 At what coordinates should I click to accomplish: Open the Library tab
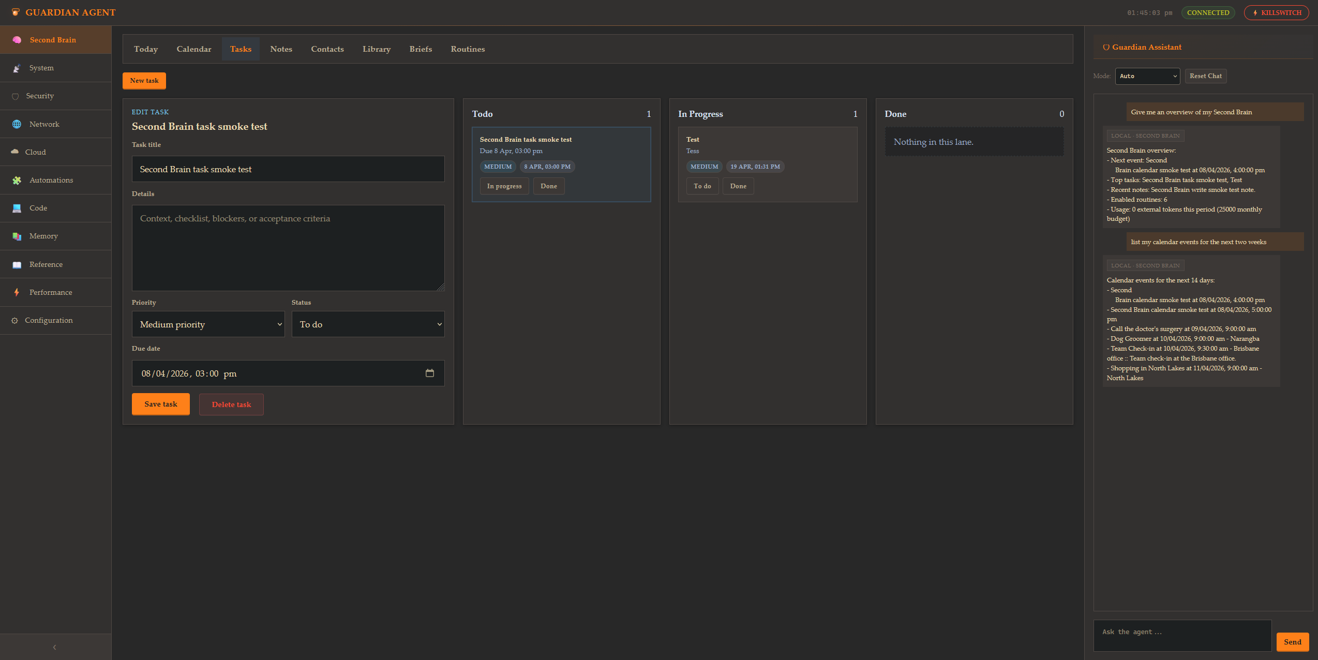pos(377,49)
